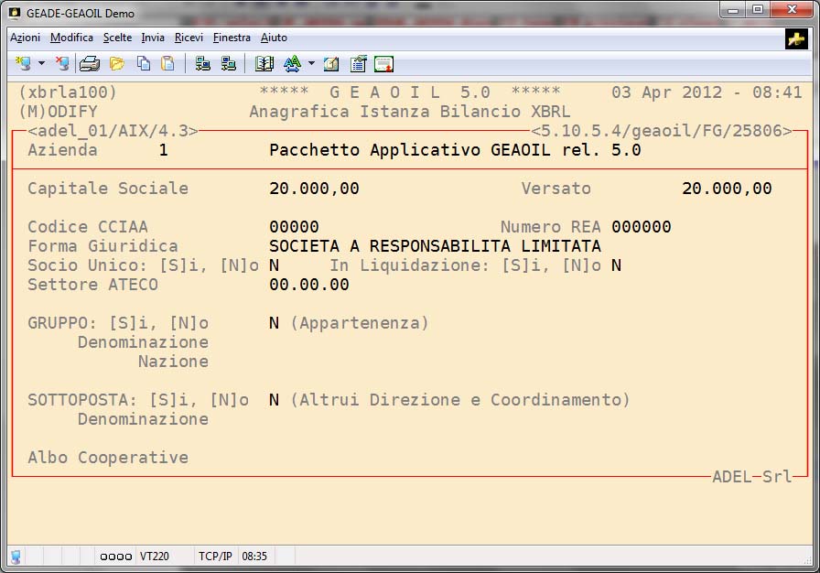The image size is (820, 573).
Task: Click the disconnect session icon
Action: point(62,64)
